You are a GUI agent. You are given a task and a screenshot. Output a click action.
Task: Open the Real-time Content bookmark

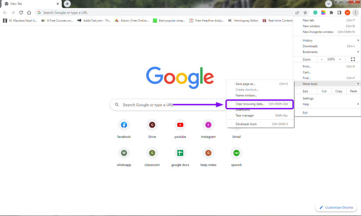pyautogui.click(x=278, y=20)
